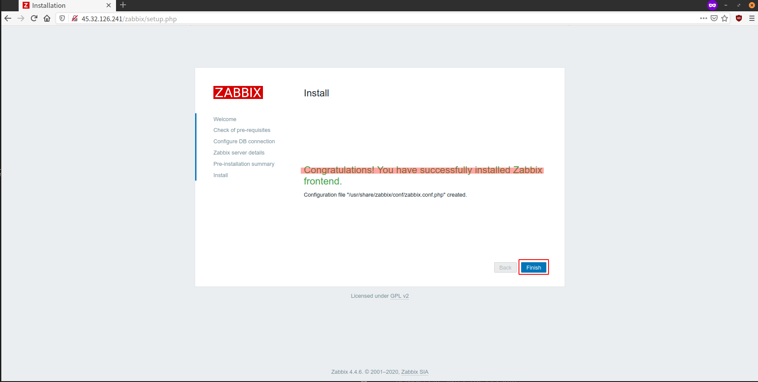This screenshot has height=382, width=758.
Task: Click the Congratulations success message
Action: click(423, 175)
